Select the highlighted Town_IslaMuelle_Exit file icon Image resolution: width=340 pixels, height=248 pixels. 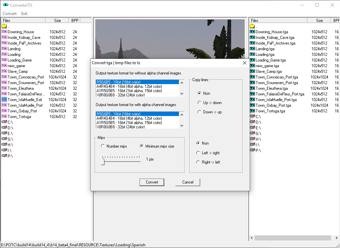tap(4, 99)
